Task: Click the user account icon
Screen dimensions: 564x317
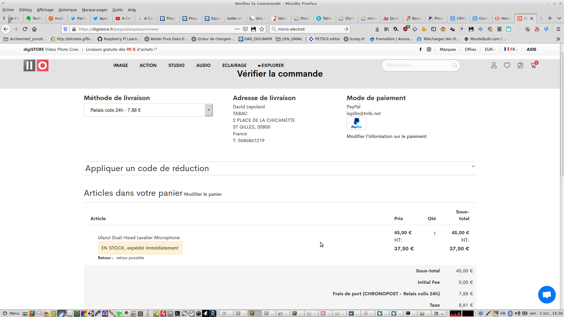Action: [494, 65]
